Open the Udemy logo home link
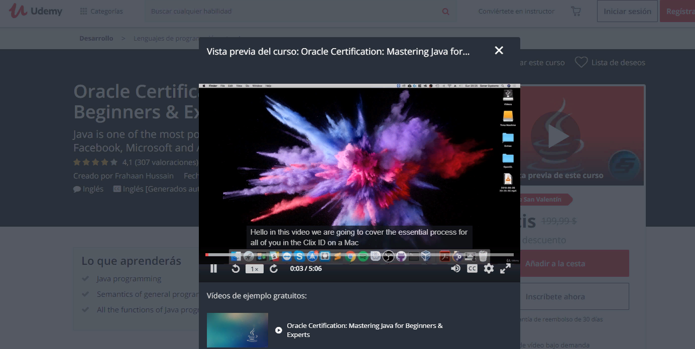The width and height of the screenshot is (695, 349). pos(36,11)
